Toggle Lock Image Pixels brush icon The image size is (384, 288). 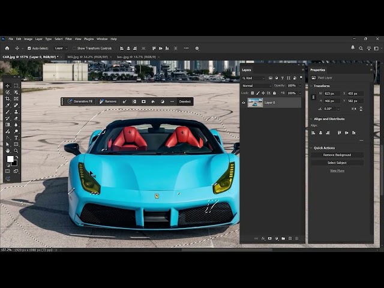click(258, 93)
